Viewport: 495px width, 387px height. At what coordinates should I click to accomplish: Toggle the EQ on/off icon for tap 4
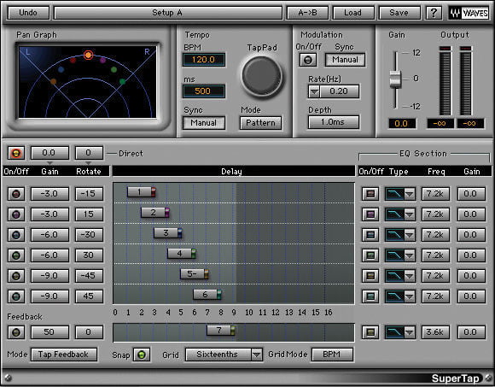[x=370, y=255]
